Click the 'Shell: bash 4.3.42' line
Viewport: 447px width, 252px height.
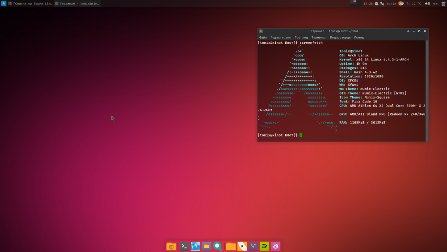[358, 72]
